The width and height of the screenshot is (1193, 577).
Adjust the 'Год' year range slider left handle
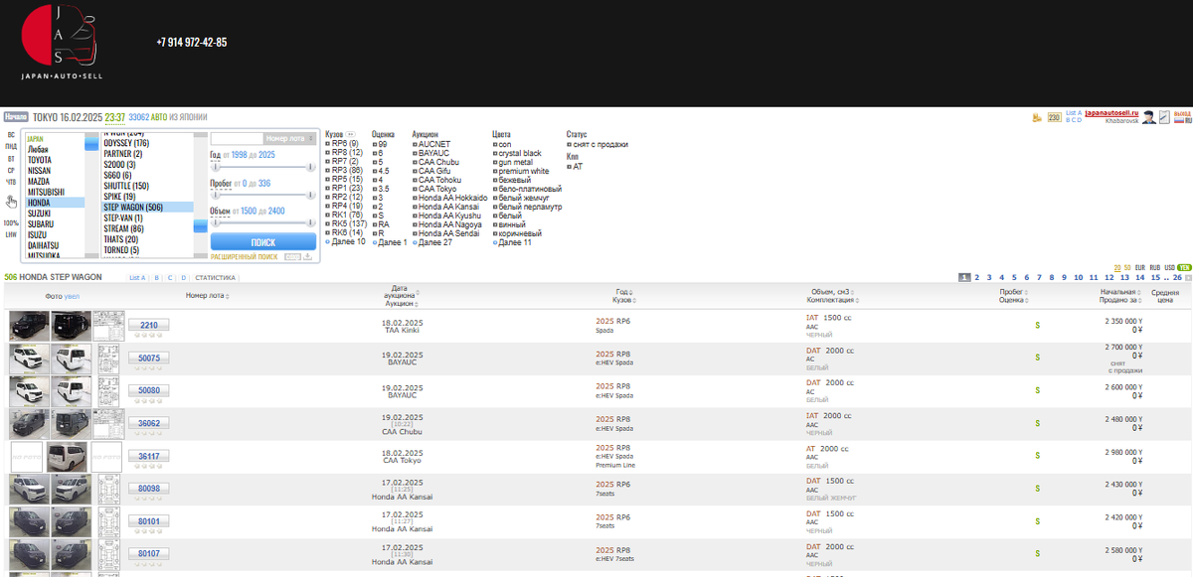click(x=216, y=167)
